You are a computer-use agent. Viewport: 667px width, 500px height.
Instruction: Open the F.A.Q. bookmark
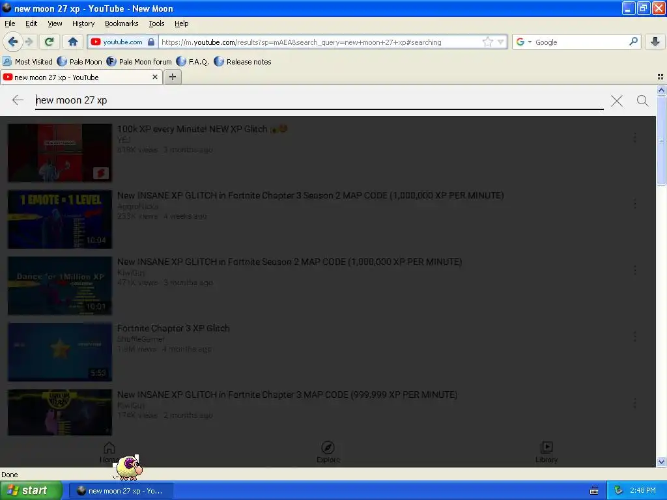[x=193, y=62]
